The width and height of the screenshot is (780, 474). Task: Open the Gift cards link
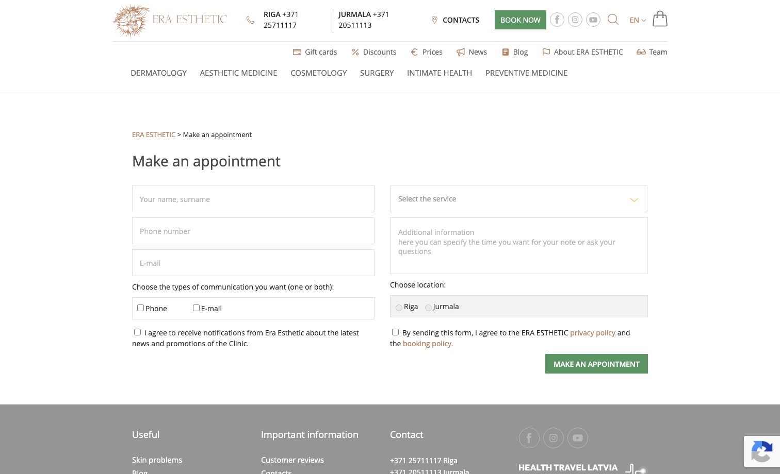point(321,52)
